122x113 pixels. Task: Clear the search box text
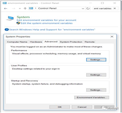pyautogui.click(x=115, y=8)
